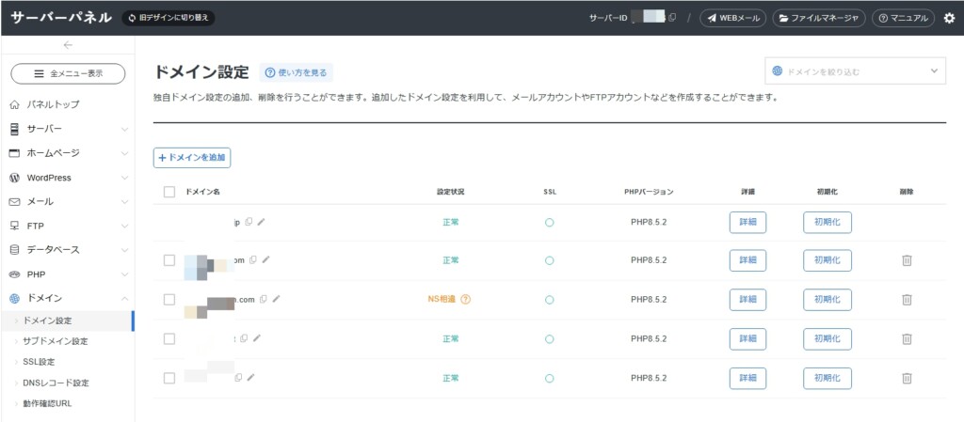Click the サーバーパネル logo title
The image size is (964, 422).
point(61,18)
